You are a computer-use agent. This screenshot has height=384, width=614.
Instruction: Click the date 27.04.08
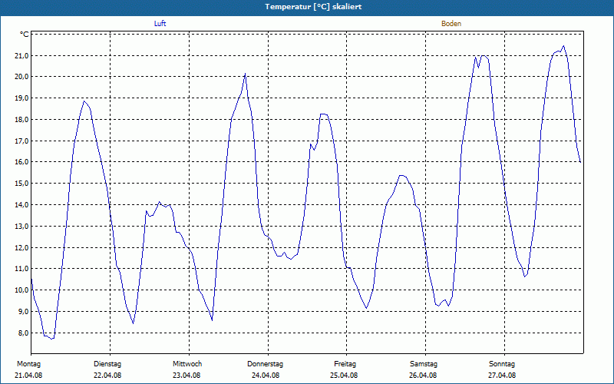(x=502, y=376)
